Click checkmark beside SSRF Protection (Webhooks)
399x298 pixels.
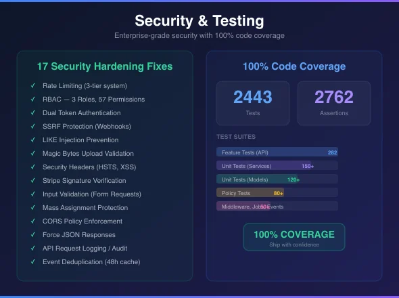33,126
